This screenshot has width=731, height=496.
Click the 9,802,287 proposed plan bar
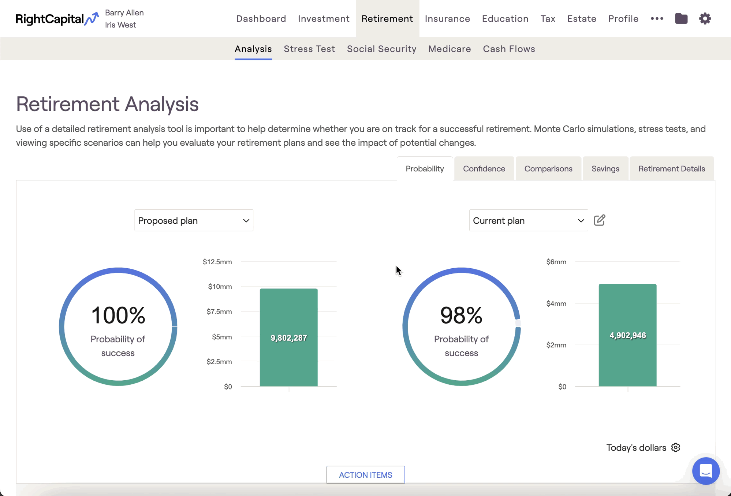(288, 337)
